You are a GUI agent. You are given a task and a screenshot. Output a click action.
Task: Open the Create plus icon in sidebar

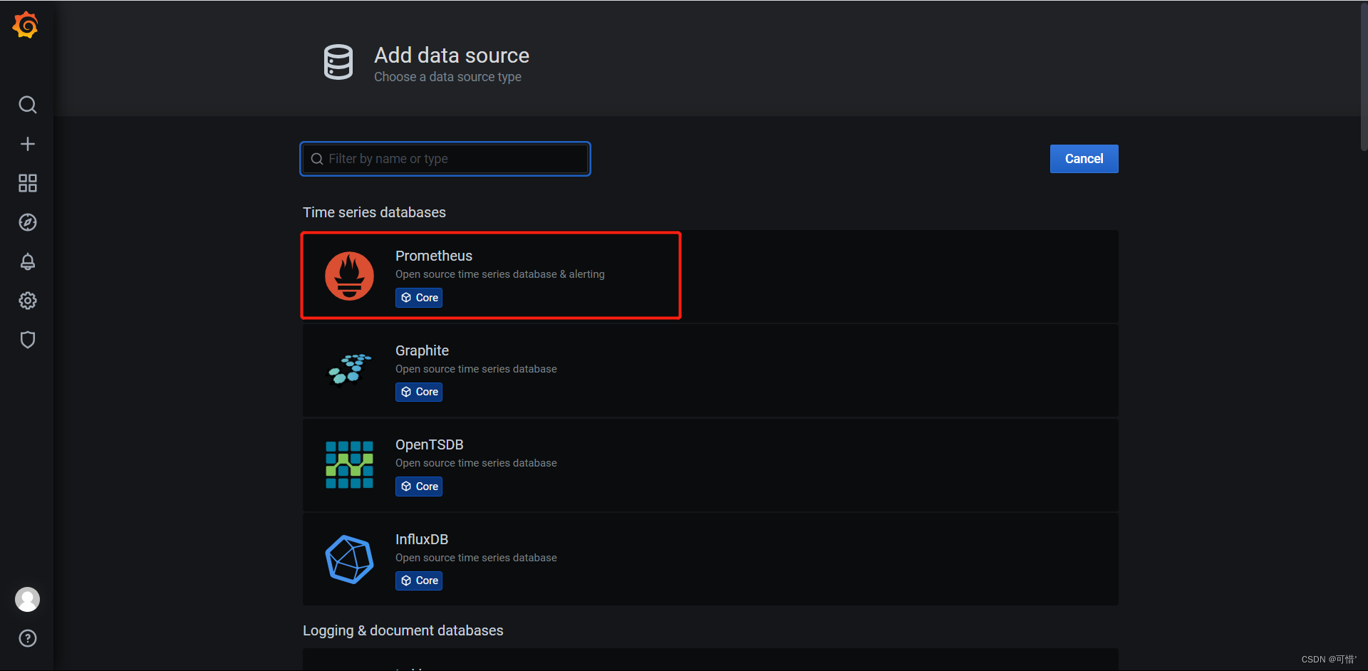click(27, 144)
